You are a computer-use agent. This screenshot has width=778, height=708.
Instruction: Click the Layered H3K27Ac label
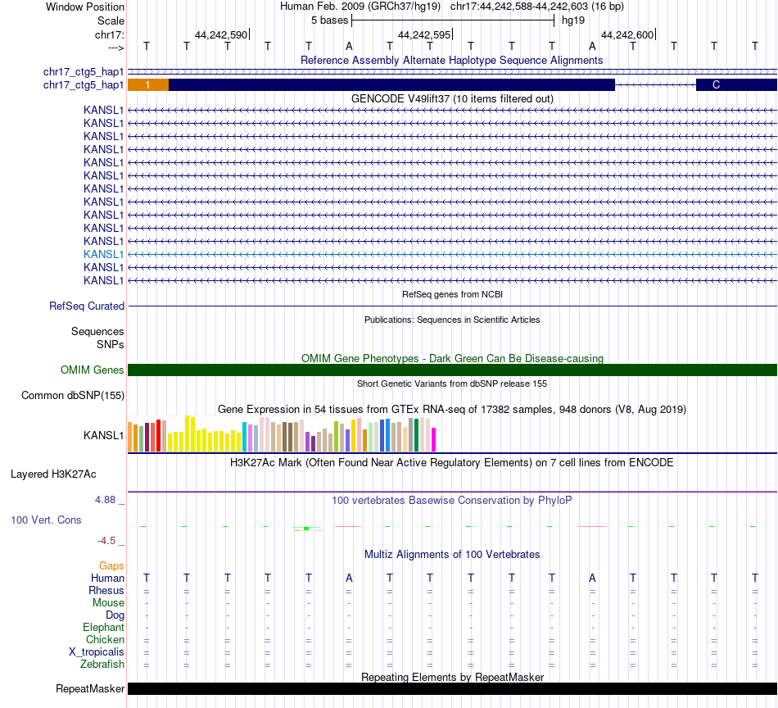pos(53,474)
